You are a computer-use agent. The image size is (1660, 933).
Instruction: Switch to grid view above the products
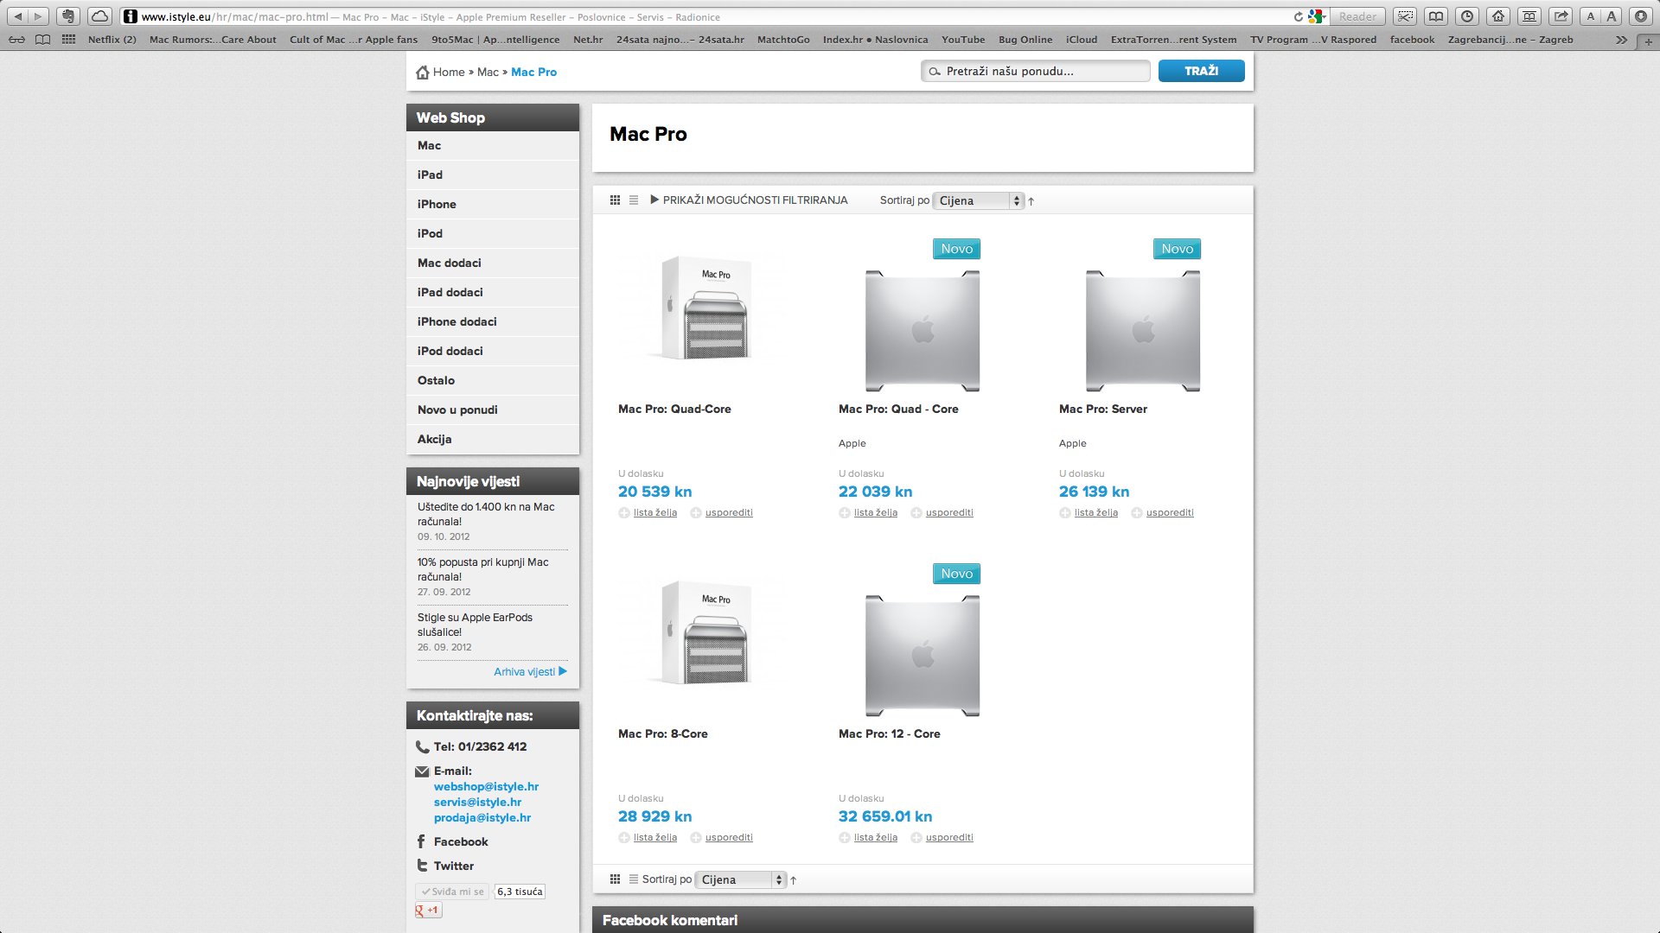click(x=615, y=200)
